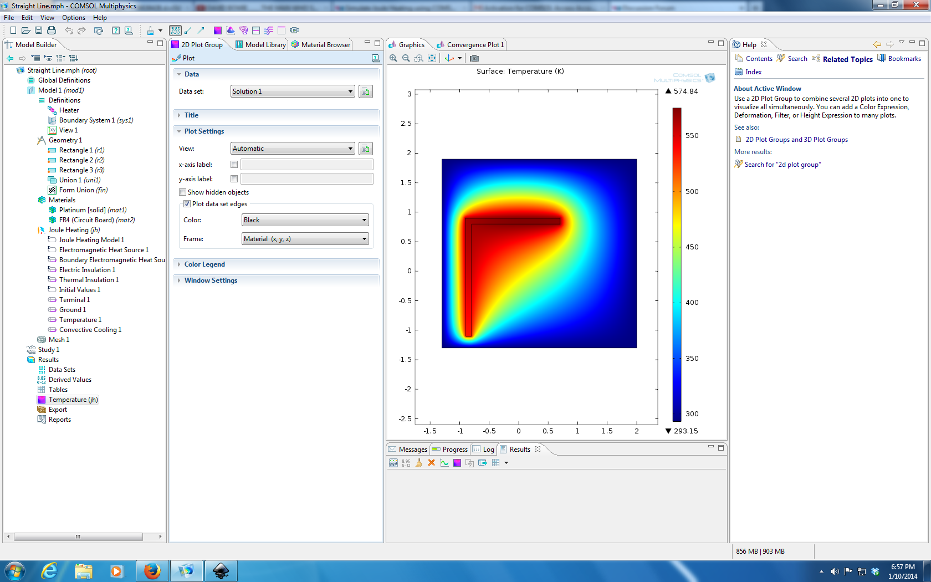This screenshot has width=931, height=582.
Task: Click the Zoom In icon in Graphics
Action: pos(393,58)
